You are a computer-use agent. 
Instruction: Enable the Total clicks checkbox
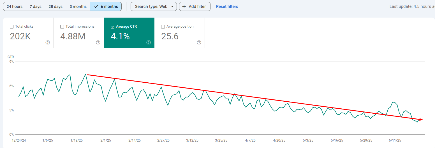(11, 27)
